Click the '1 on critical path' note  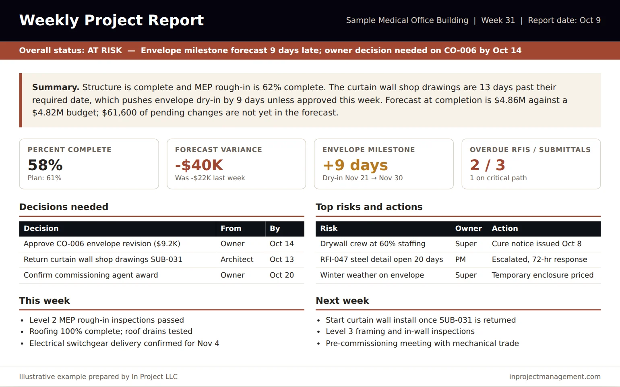[x=498, y=178]
